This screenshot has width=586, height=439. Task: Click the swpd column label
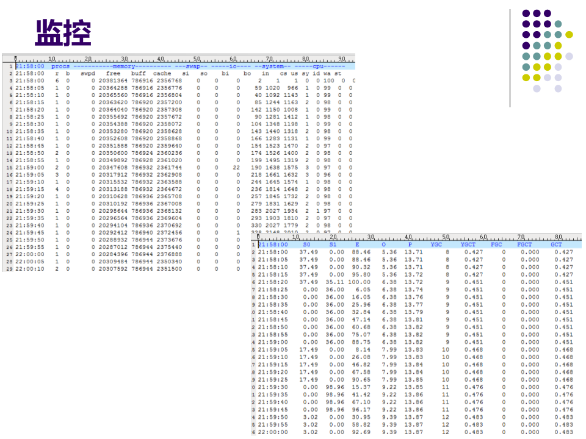tap(88, 74)
